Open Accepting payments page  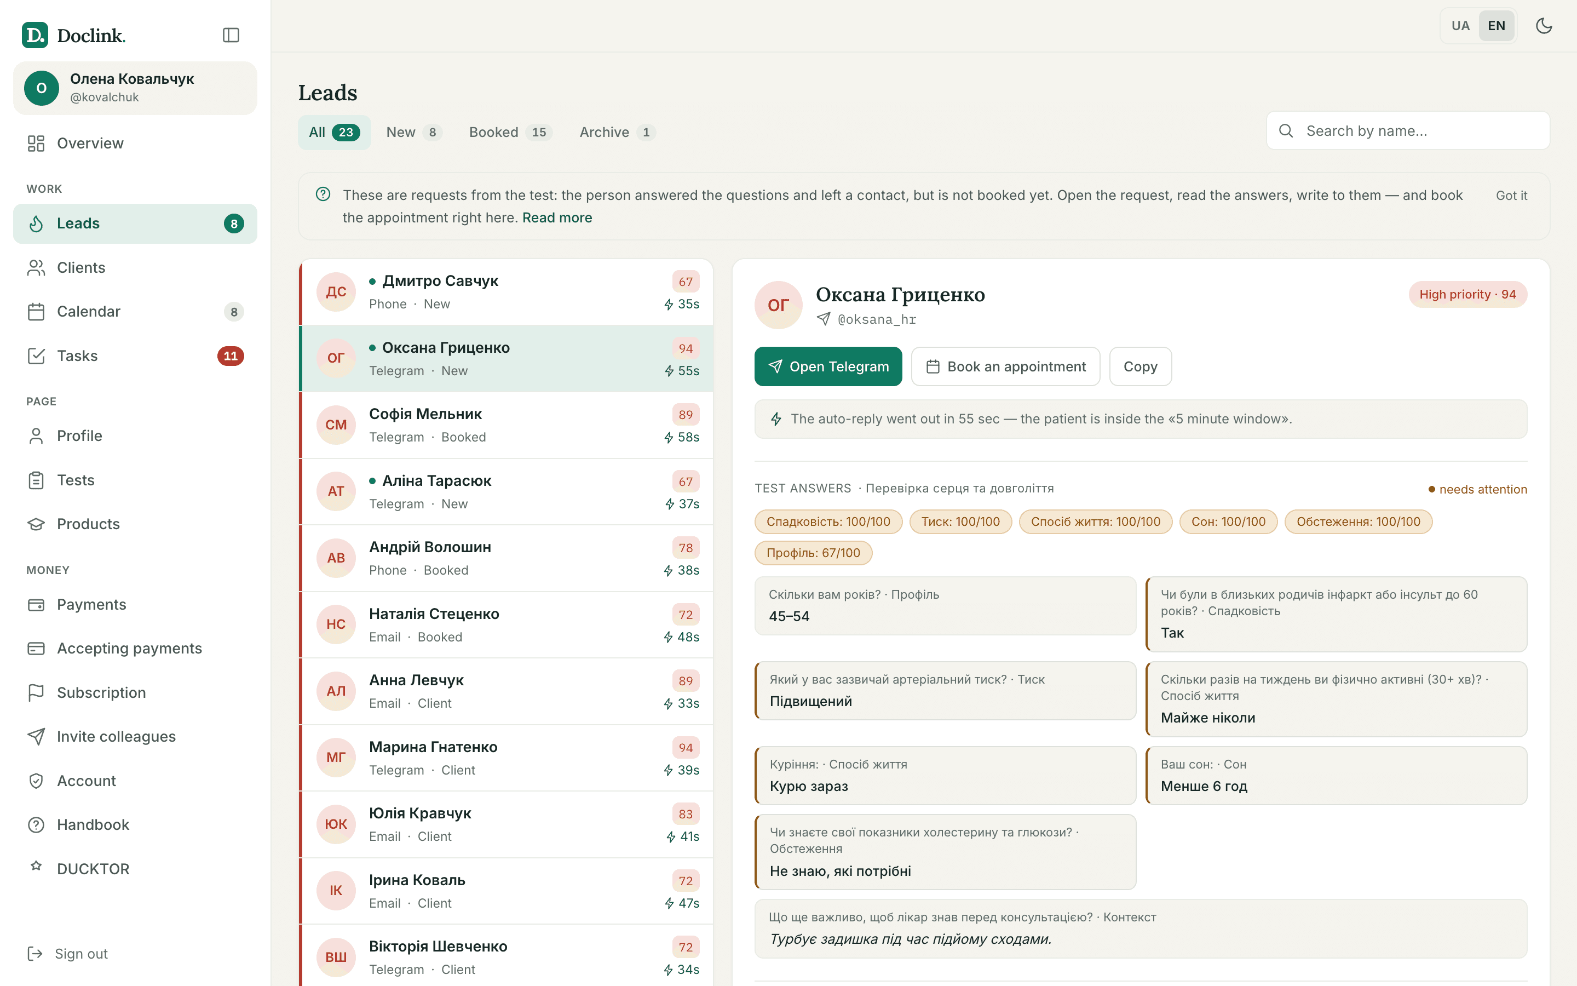135,648
